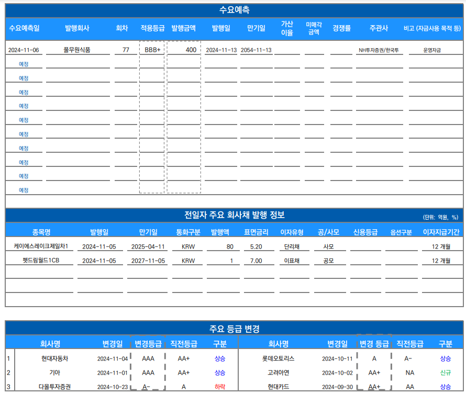Image resolution: width=466 pixels, height=394 pixels.
Task: Select the 2054-11-13 maturity date cell
Action: (256, 50)
